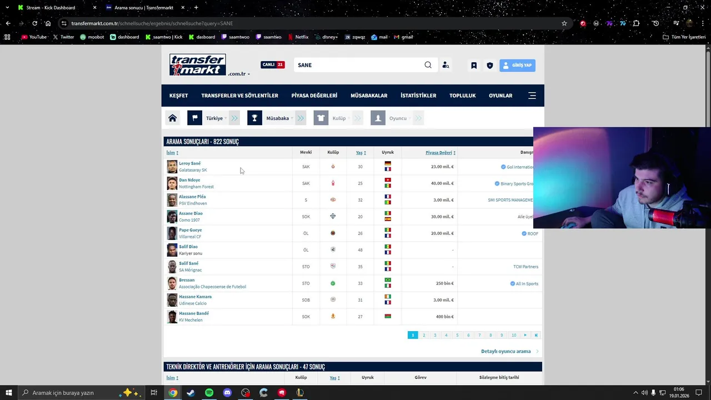Viewport: 711px width, 400px height.
Task: Click the arrows button next to Müsabaka
Action: pyautogui.click(x=301, y=118)
